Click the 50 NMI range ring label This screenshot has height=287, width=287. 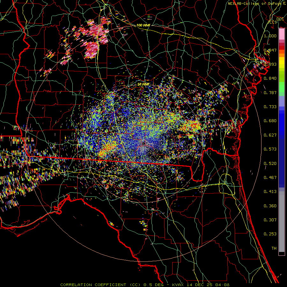143,85
